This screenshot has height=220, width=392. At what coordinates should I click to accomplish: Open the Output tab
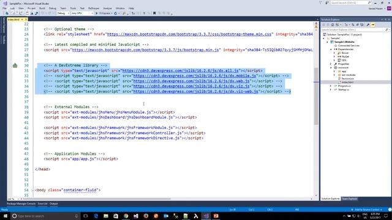[53, 204]
